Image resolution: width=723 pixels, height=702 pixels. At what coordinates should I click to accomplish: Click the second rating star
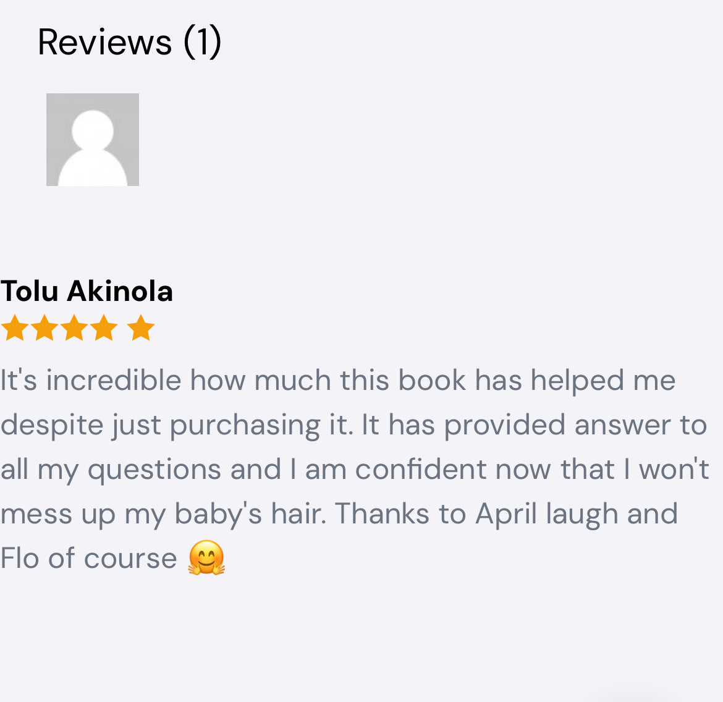(44, 328)
